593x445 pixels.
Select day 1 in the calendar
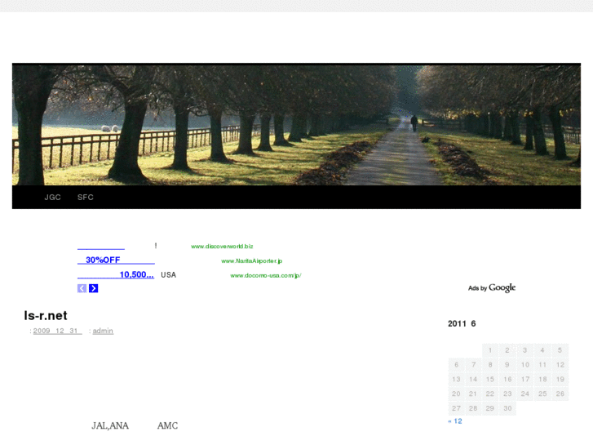[x=490, y=350]
